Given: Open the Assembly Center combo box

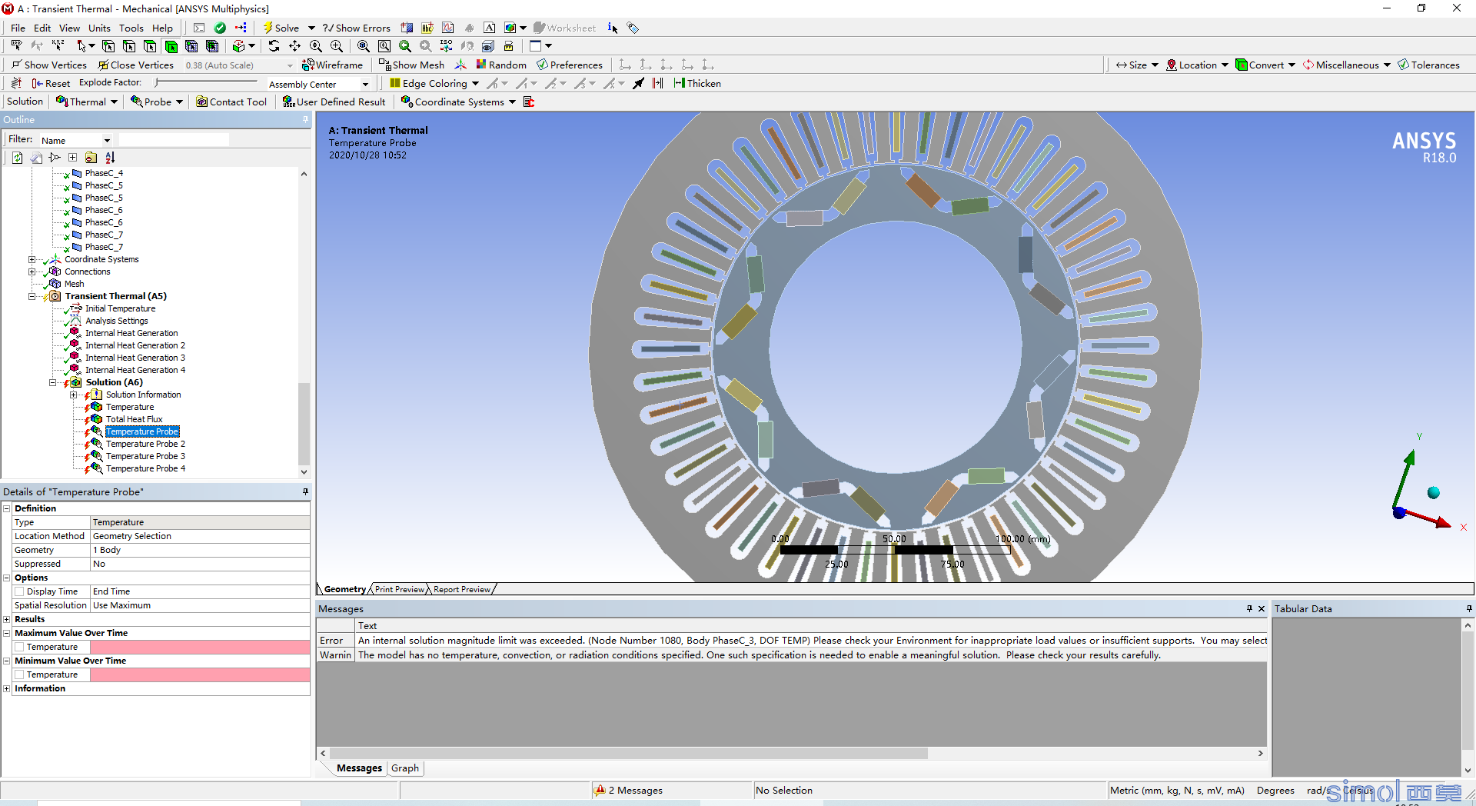Looking at the screenshot, I should tap(318, 84).
